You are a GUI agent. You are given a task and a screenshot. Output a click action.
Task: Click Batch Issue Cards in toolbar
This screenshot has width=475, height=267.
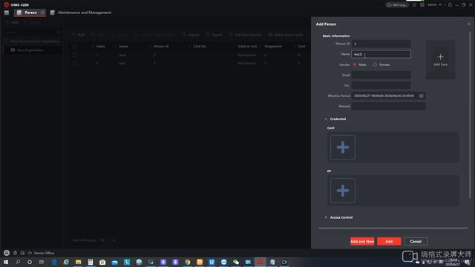(285, 35)
